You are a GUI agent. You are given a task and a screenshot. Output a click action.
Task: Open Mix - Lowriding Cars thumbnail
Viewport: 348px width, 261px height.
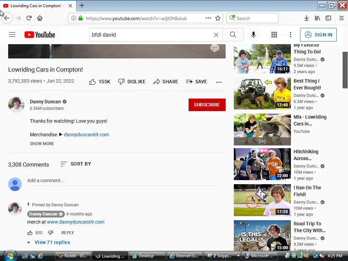coord(262,129)
